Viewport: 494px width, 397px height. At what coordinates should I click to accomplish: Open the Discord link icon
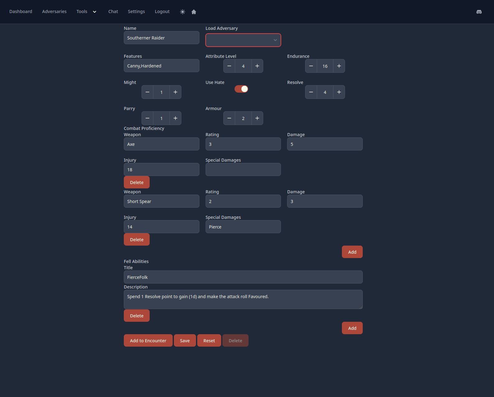point(479,12)
